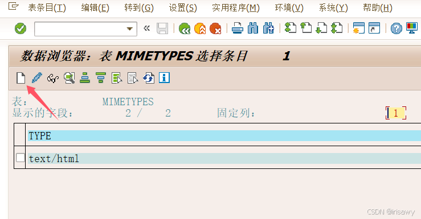Screen dimensions: 421x219
Task: Go to next page icon
Action: coord(321,28)
